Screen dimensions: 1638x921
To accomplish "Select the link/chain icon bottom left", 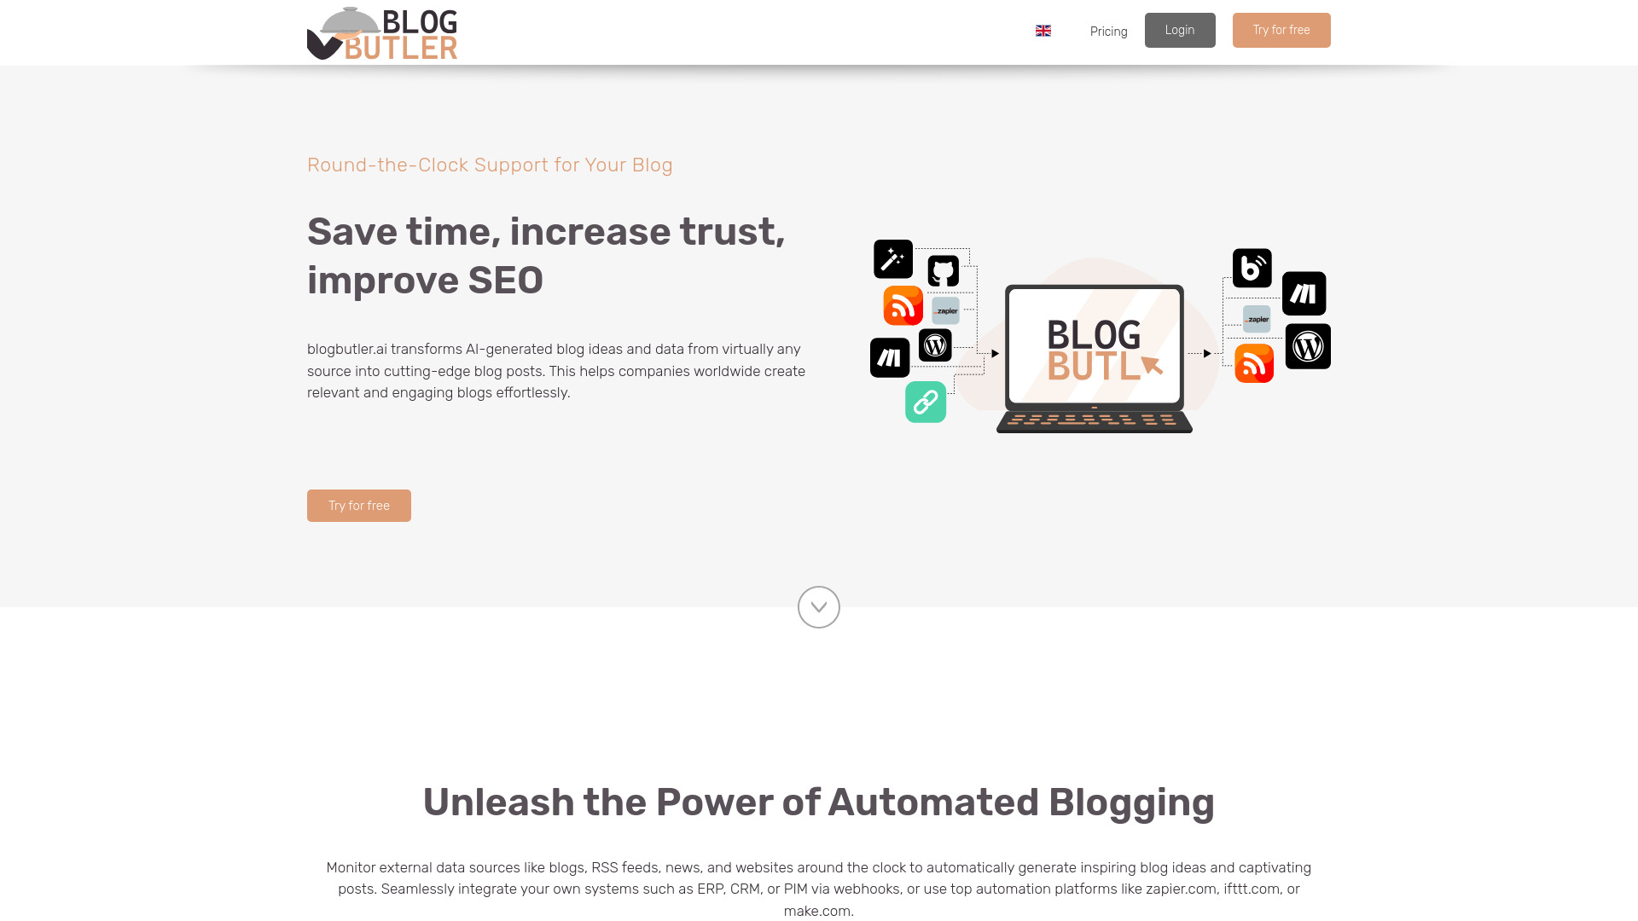I will tap(926, 402).
